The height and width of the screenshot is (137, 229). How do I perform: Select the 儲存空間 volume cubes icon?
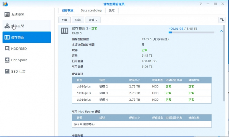tap(7, 26)
